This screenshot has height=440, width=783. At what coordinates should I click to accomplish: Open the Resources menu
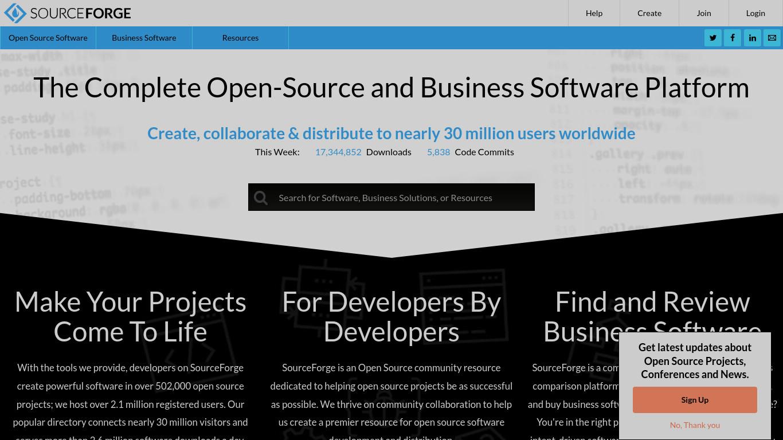point(240,38)
